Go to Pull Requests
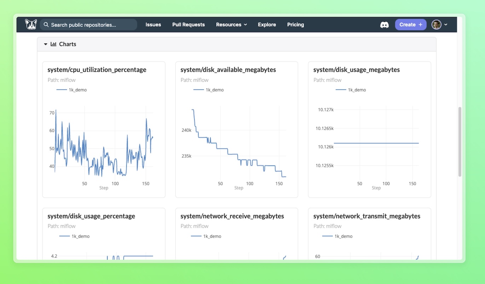The width and height of the screenshot is (485, 284). pyautogui.click(x=188, y=25)
